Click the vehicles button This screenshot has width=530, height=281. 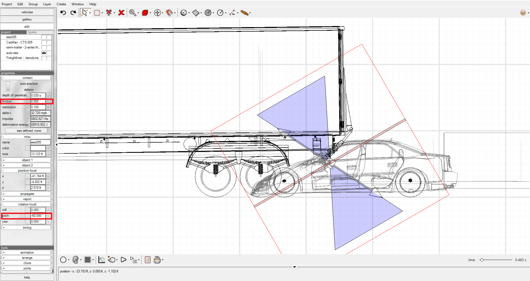click(x=27, y=12)
